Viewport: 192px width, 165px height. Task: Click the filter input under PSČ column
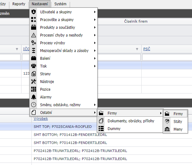tap(166, 57)
